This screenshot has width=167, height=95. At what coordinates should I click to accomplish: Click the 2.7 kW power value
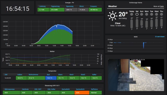coord(43,10)
